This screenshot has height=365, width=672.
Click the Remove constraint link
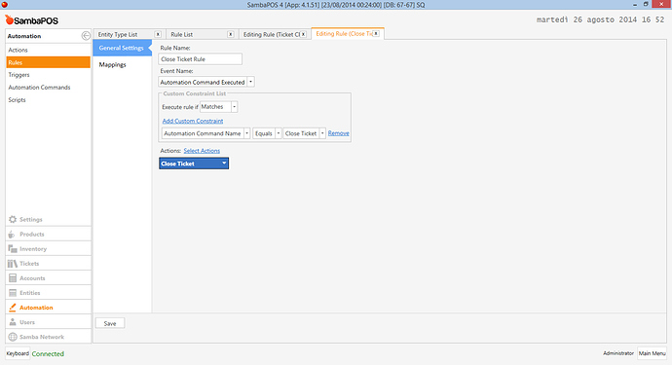click(338, 133)
